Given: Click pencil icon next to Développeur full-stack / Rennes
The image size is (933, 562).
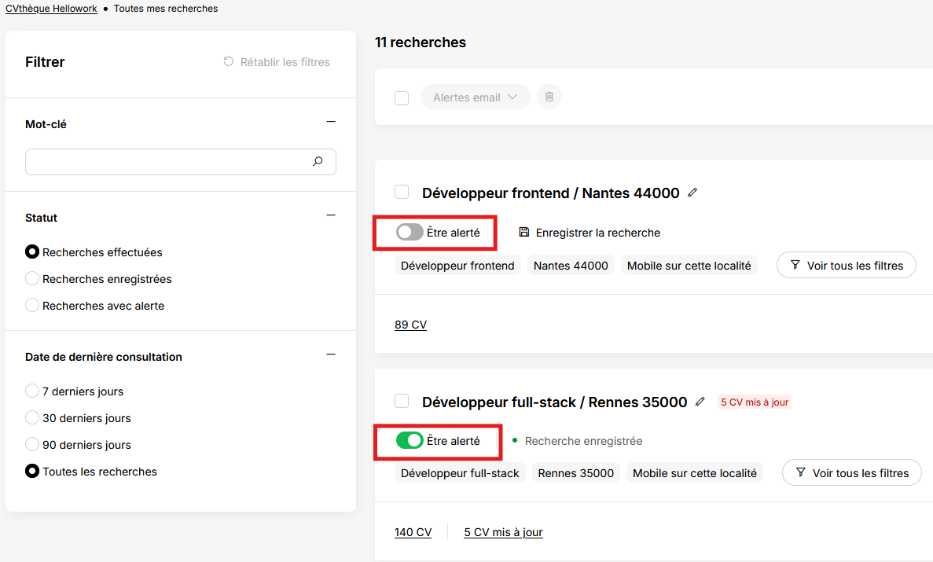Looking at the screenshot, I should [700, 402].
